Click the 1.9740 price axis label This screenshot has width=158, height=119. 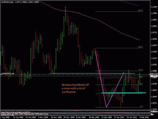click(154, 84)
